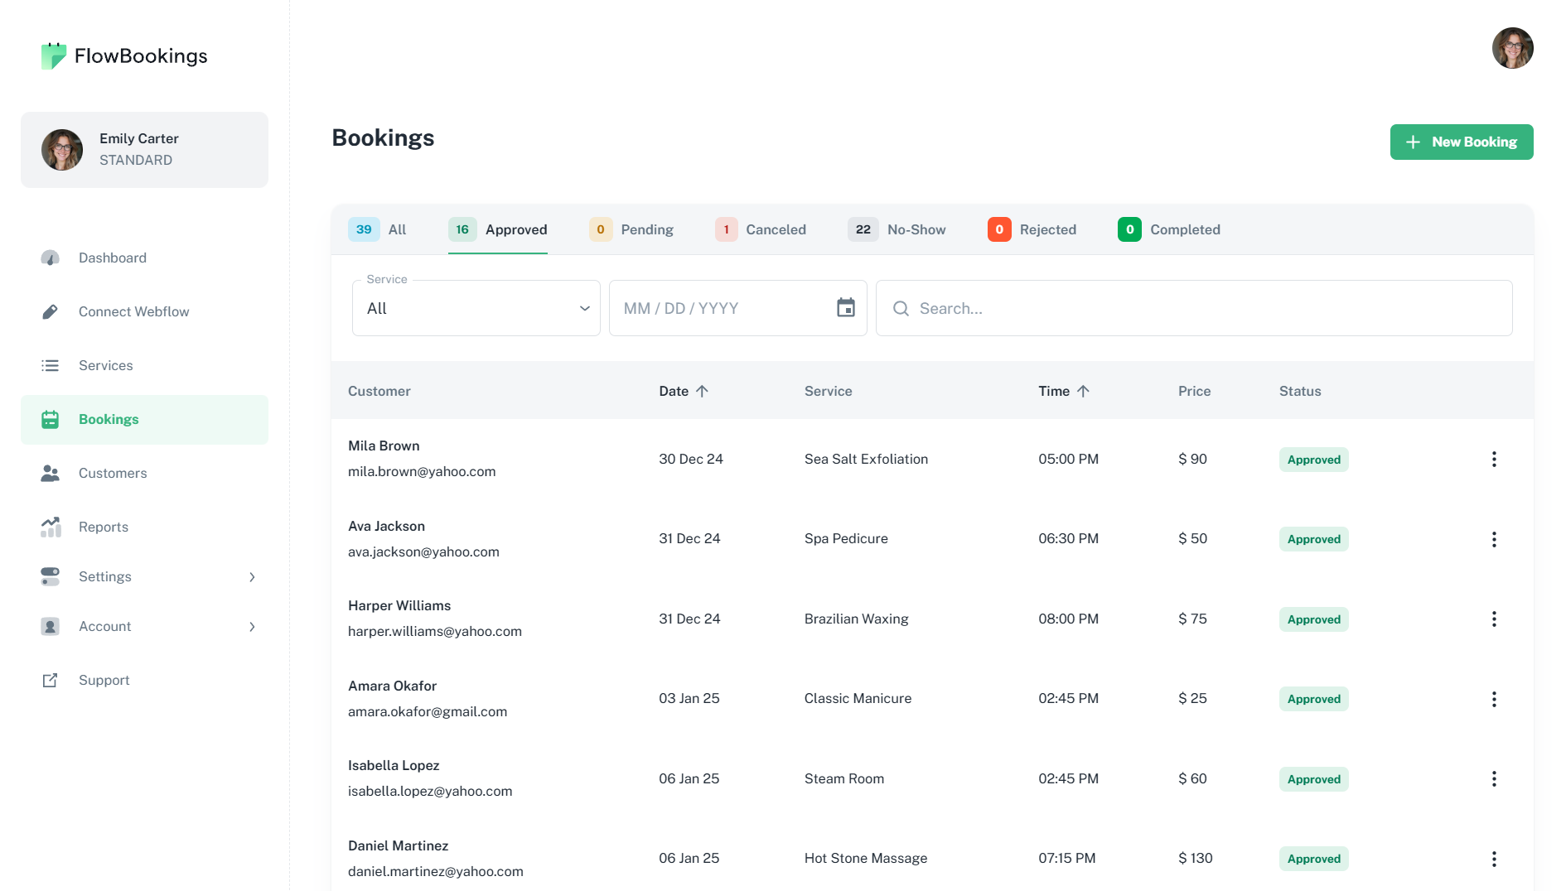Open the Customers people icon

[50, 474]
